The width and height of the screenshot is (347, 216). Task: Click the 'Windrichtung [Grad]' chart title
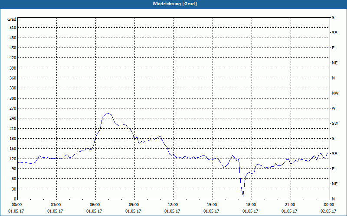pos(175,4)
